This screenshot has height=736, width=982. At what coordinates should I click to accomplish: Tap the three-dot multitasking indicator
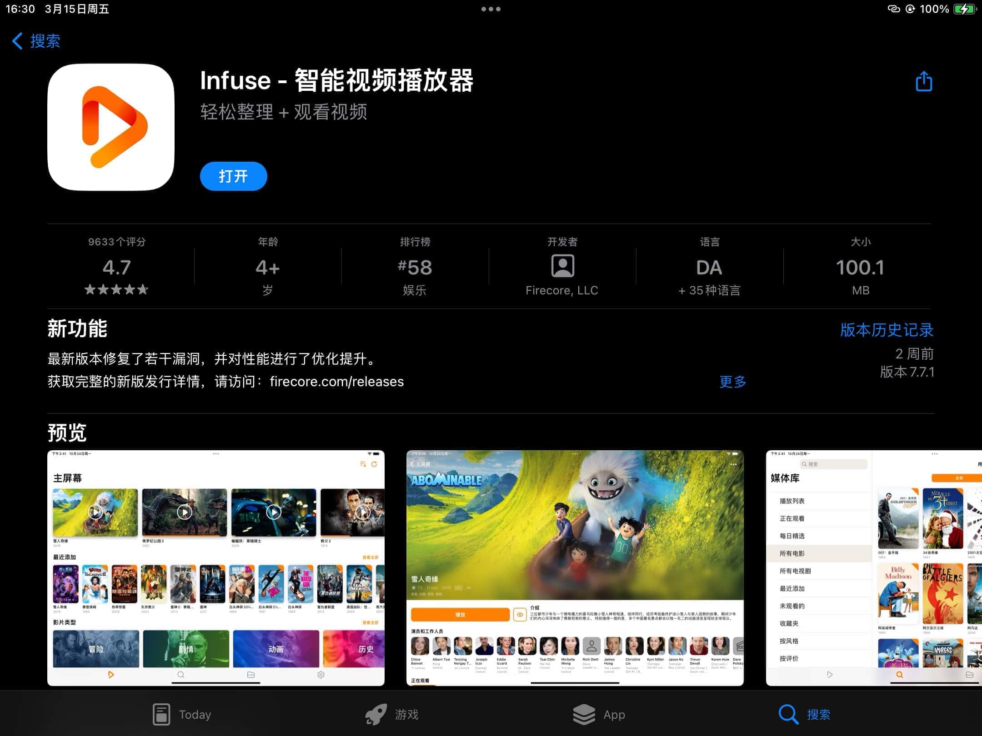point(491,9)
